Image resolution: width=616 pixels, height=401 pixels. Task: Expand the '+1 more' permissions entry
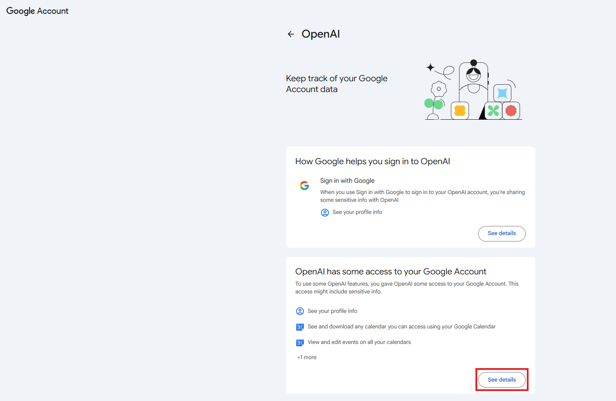point(307,357)
